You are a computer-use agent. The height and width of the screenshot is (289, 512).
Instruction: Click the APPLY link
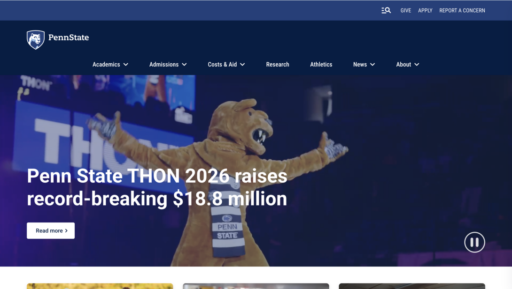pyautogui.click(x=425, y=10)
